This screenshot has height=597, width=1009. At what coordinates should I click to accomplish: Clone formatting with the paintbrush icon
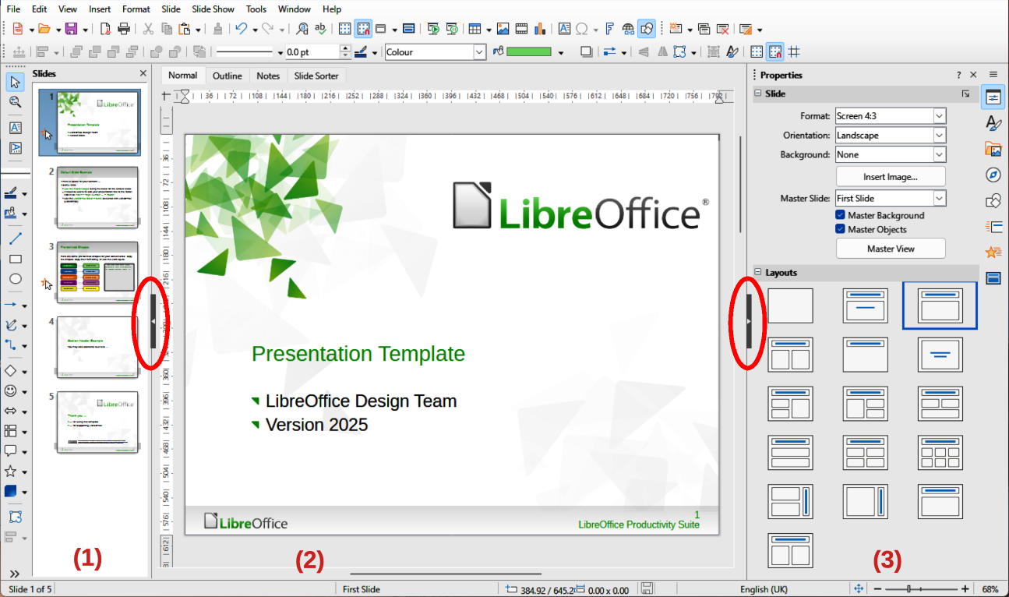[x=218, y=29]
